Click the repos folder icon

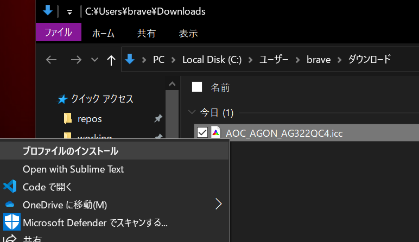(x=68, y=119)
